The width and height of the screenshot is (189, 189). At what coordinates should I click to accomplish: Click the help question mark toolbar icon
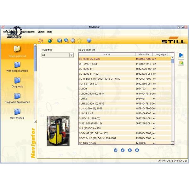pyautogui.click(x=89, y=41)
